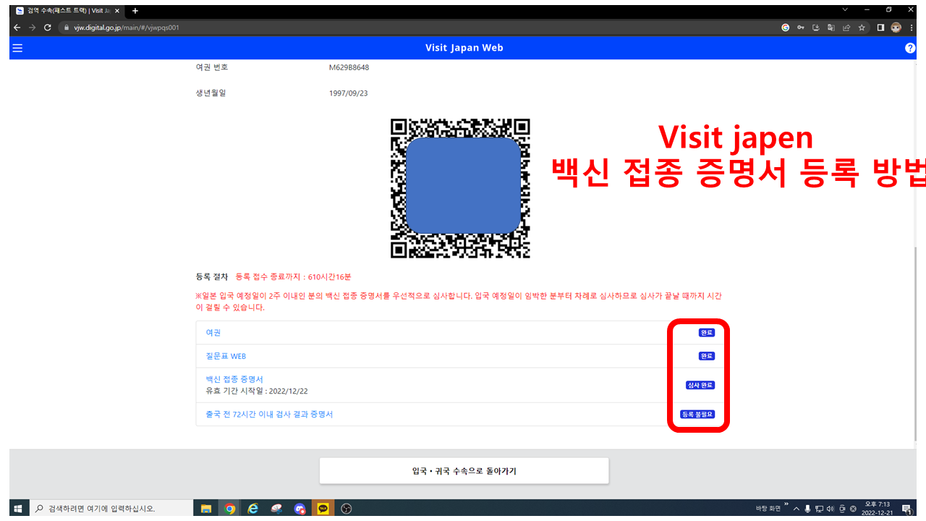Click the site lock icon in address bar
Screen dimensions: 926x521
coord(66,27)
